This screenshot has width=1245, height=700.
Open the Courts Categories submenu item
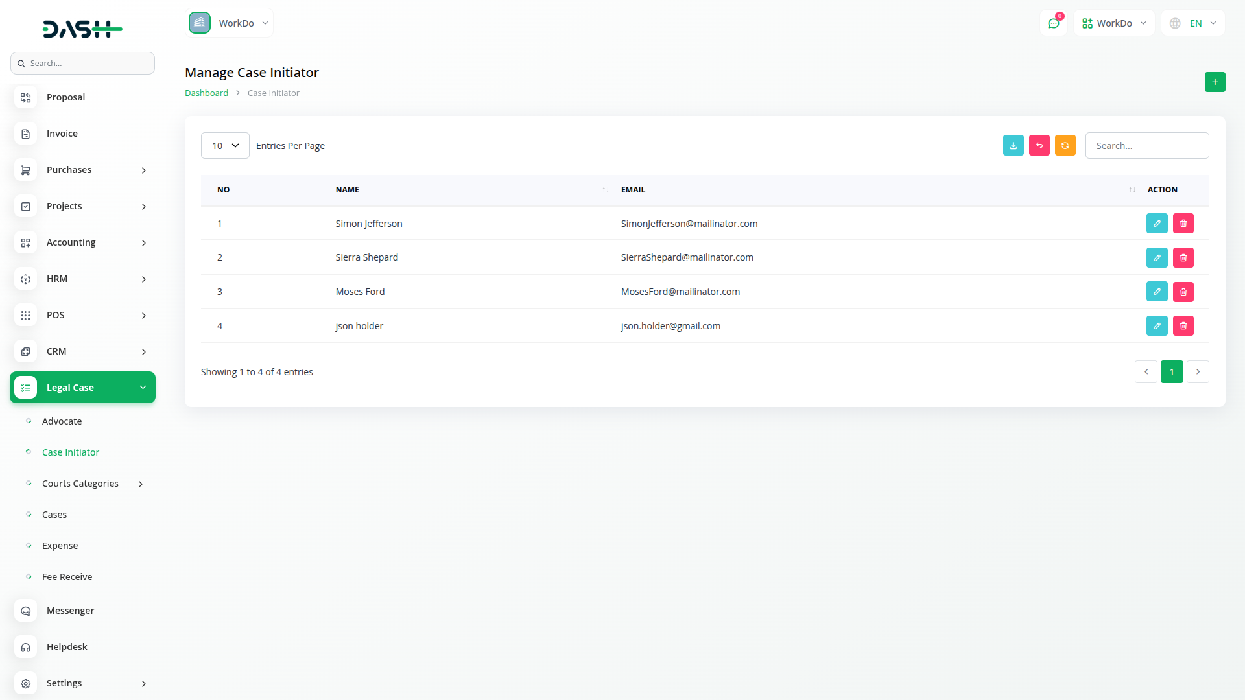point(80,484)
